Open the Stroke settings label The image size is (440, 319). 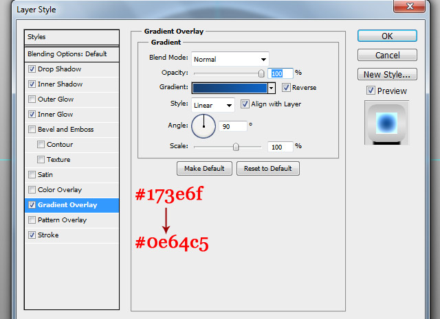(x=48, y=235)
